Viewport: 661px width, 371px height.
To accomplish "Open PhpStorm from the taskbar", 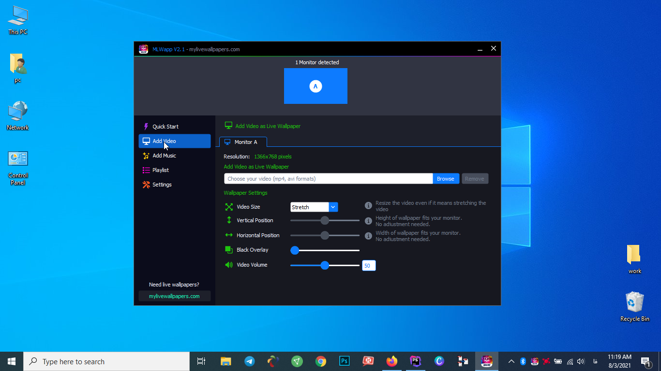I will tap(416, 361).
